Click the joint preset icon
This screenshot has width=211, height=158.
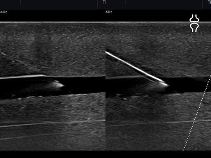[194, 23]
